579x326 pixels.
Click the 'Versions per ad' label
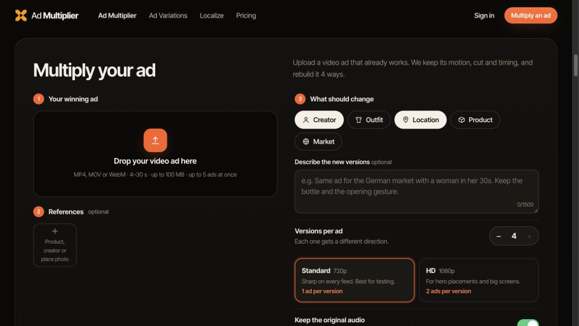[x=319, y=231]
